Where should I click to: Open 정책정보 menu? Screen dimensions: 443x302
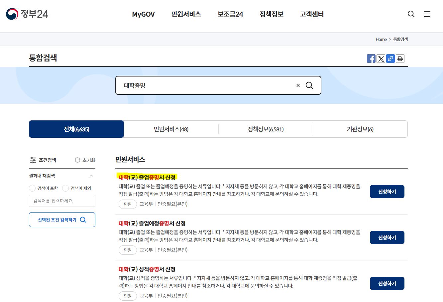(x=272, y=14)
